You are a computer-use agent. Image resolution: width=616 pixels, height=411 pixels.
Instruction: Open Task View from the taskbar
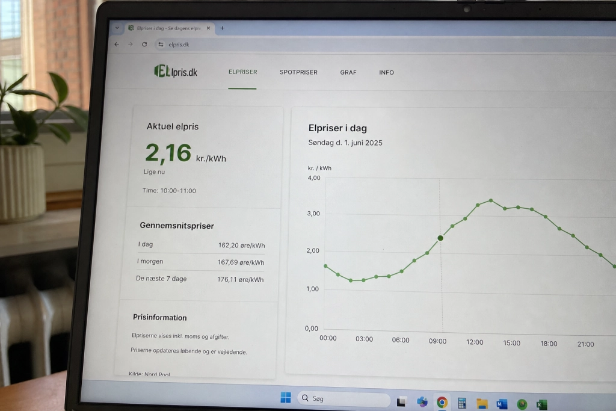coord(401,402)
